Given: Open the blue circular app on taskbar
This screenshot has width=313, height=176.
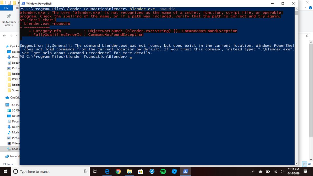Looking at the screenshot, I should point(152,172).
